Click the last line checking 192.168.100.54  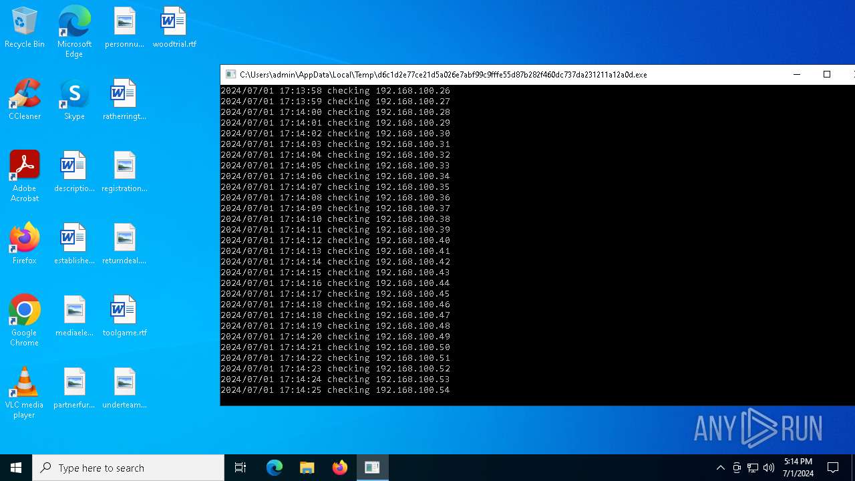click(335, 390)
